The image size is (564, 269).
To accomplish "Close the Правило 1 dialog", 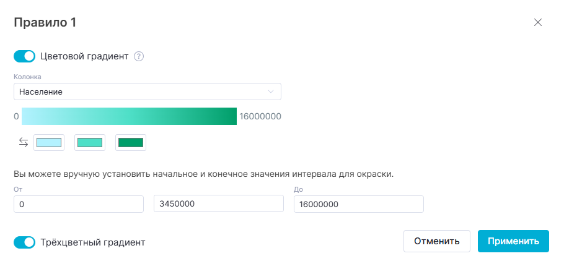I will pyautogui.click(x=538, y=23).
